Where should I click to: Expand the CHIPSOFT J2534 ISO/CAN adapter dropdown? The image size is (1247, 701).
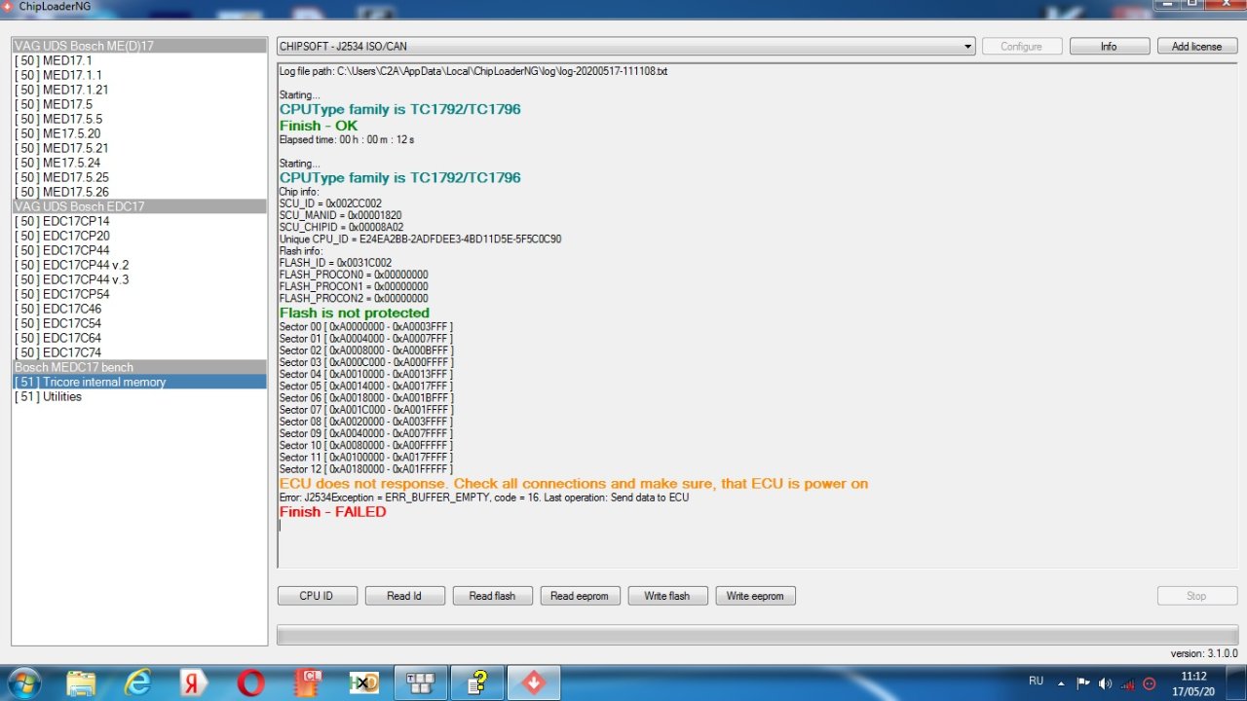pyautogui.click(x=967, y=47)
